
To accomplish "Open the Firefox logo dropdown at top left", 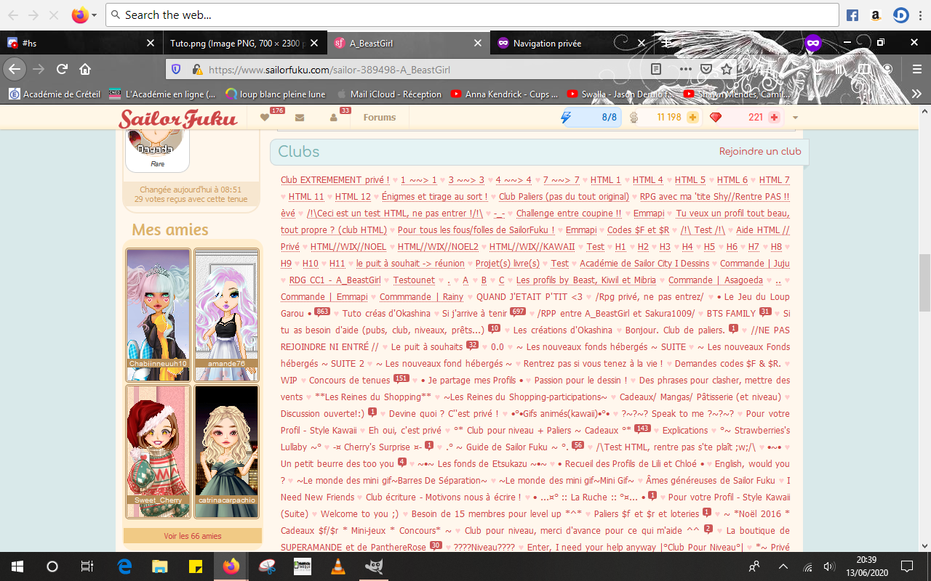I will (x=84, y=15).
